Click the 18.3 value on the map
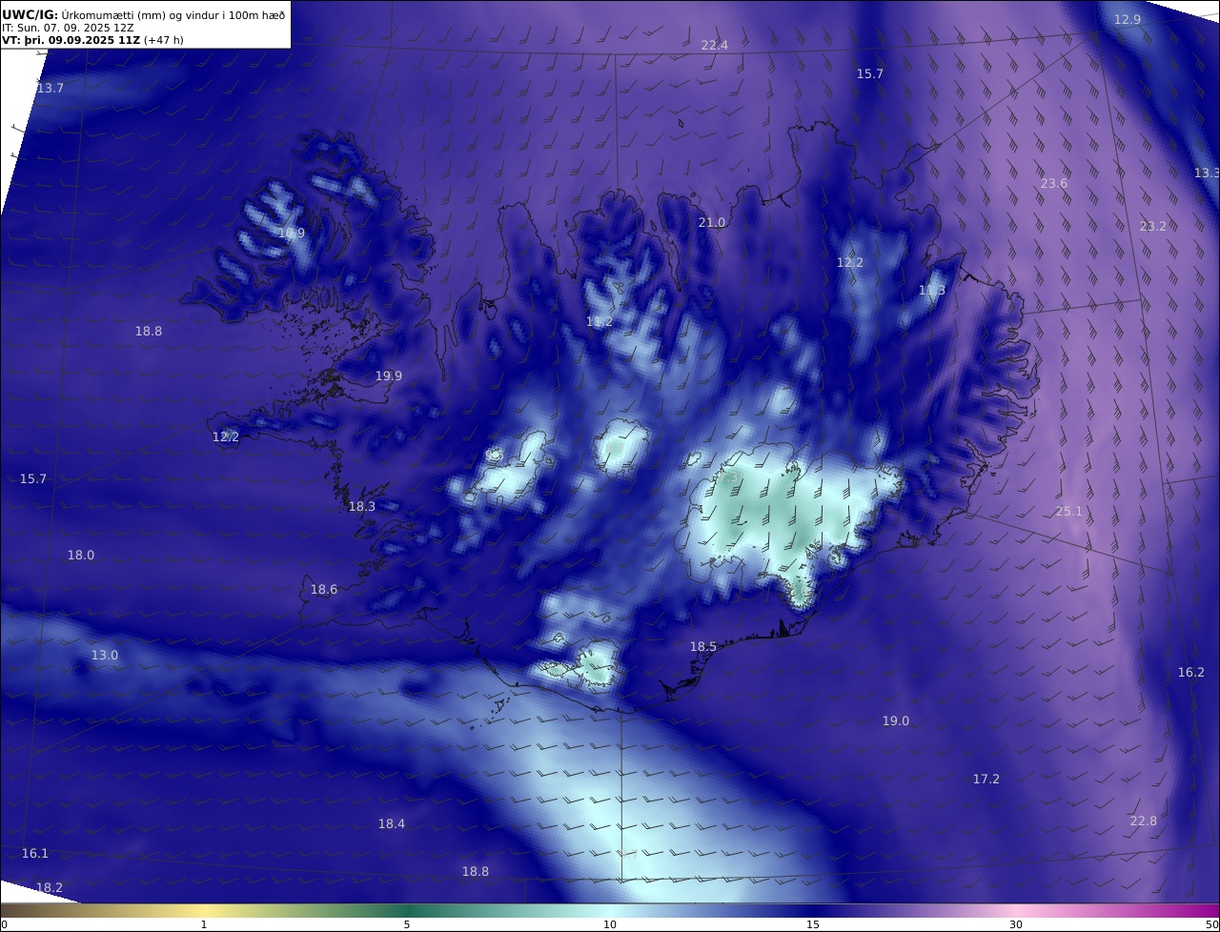This screenshot has height=932, width=1220. pyautogui.click(x=361, y=506)
